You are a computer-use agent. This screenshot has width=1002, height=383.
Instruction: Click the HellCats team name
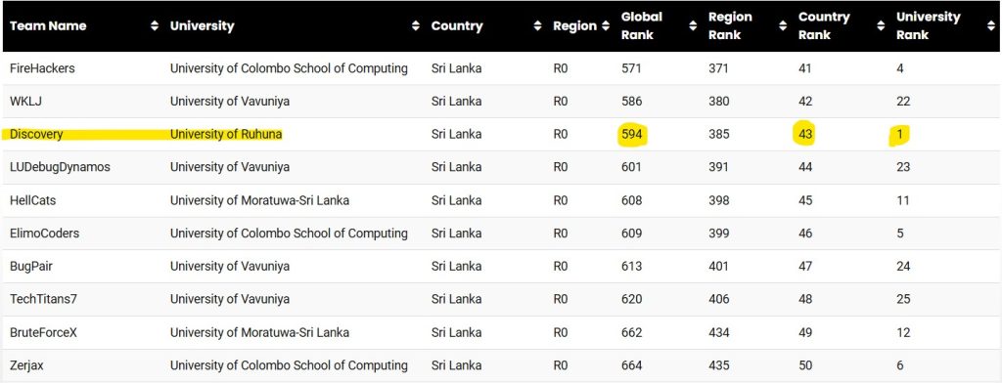pos(32,200)
